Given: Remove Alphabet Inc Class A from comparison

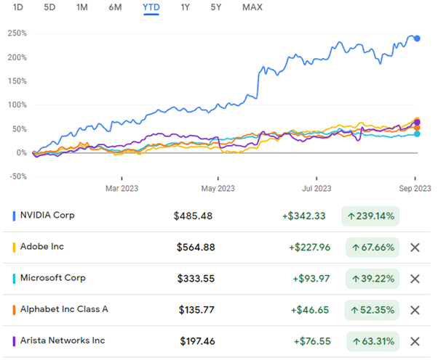Looking at the screenshot, I should pos(415,310).
